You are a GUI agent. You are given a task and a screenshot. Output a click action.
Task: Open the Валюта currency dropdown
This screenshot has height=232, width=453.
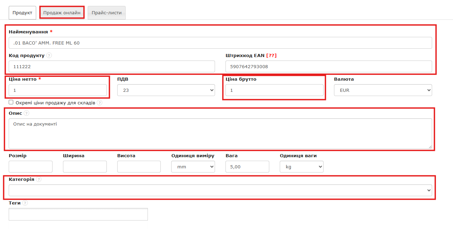pos(383,90)
